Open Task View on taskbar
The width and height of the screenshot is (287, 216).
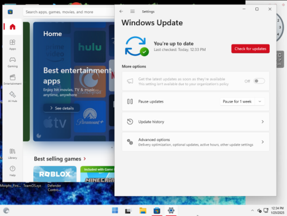[x=129, y=210]
